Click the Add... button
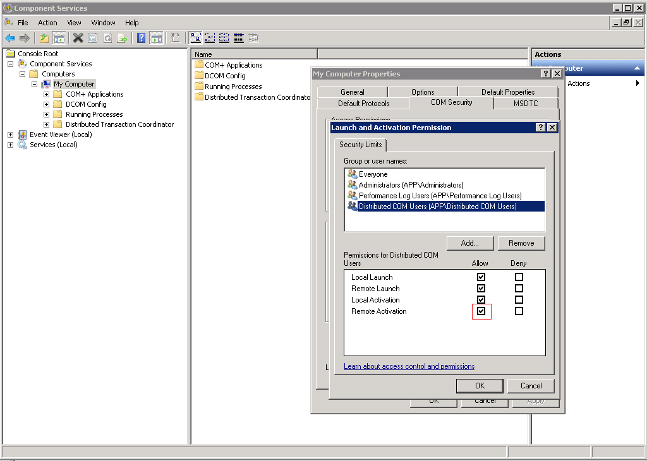647x461 pixels. coord(469,243)
